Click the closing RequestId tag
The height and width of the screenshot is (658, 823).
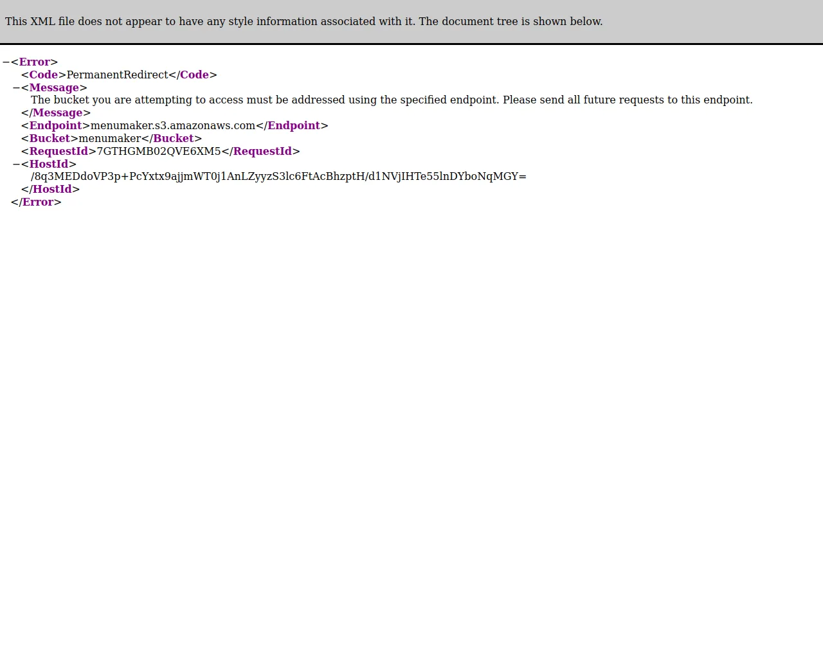point(261,152)
